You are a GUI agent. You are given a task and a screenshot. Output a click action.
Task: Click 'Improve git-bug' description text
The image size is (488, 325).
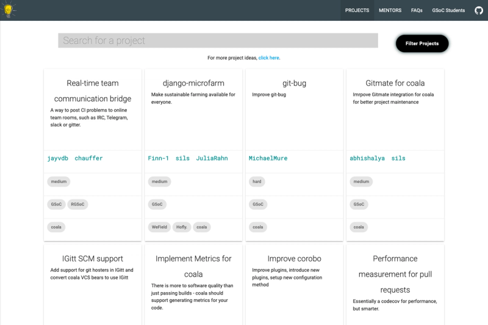pos(269,95)
